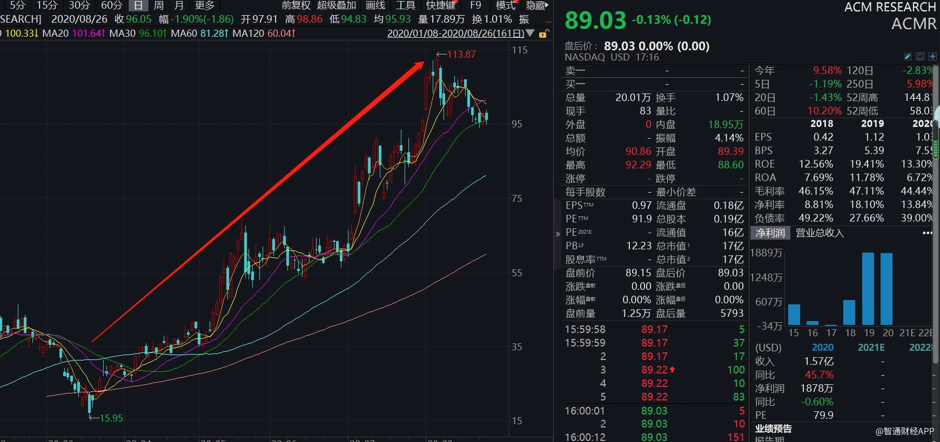Open the three-dot more options for profit chart
940x442 pixels.
tap(928, 233)
